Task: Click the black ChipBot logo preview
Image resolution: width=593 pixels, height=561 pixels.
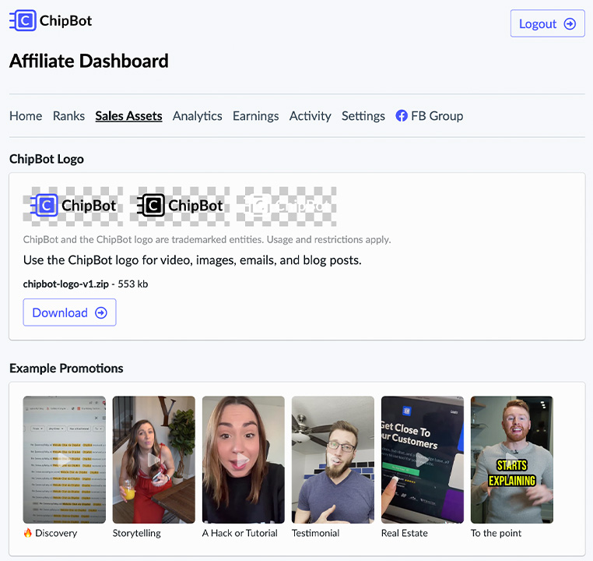Action: point(180,206)
